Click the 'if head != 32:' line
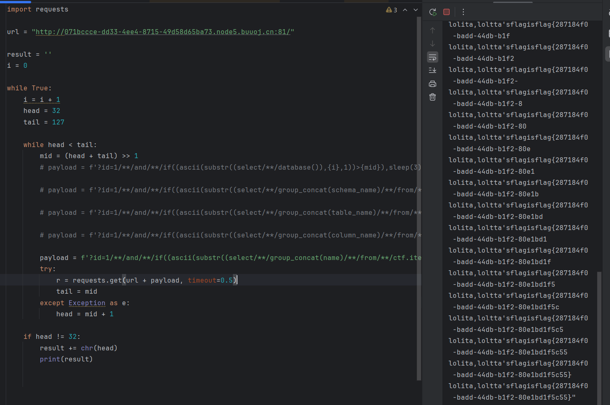Viewport: 610px width, 405px height. 52,337
